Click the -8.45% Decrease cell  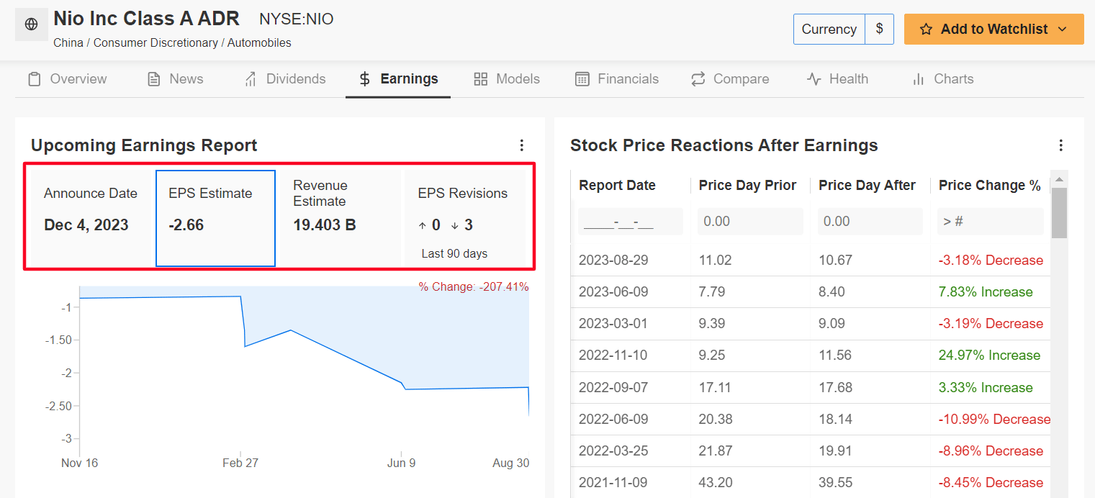[991, 483]
